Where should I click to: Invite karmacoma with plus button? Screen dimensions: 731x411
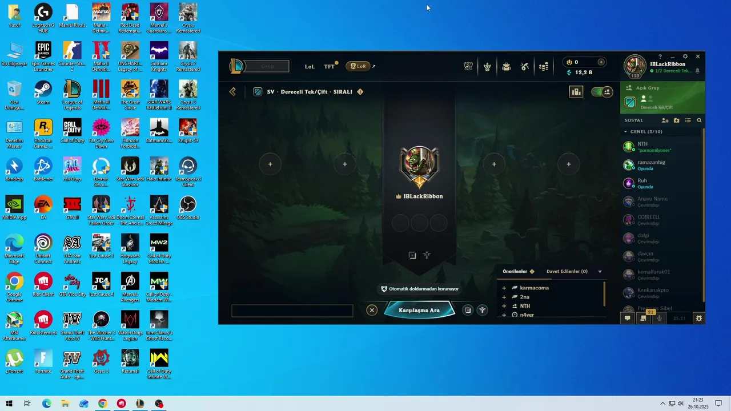[x=504, y=288]
